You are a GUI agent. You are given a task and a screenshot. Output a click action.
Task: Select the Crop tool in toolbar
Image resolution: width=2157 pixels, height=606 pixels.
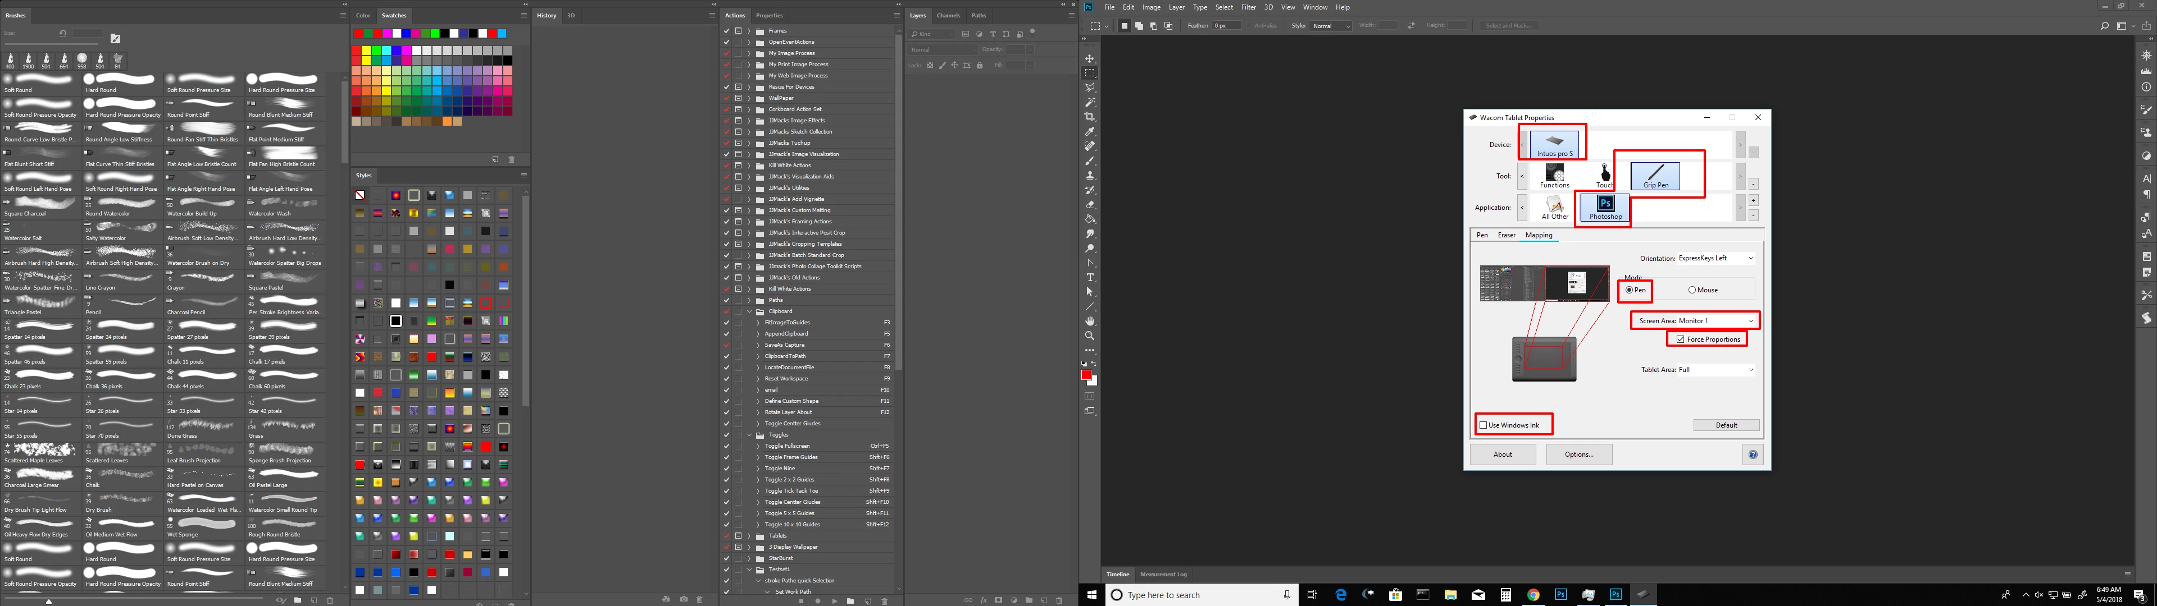coord(1089,116)
